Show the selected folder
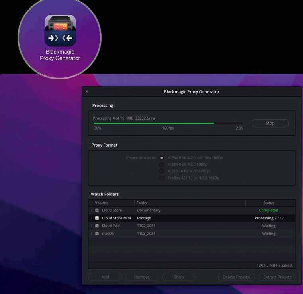Screen dimensions: 303x294 click(179, 277)
